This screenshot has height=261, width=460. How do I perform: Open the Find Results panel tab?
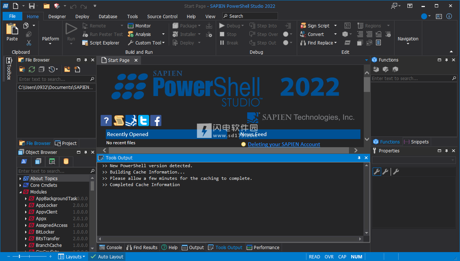click(x=142, y=247)
